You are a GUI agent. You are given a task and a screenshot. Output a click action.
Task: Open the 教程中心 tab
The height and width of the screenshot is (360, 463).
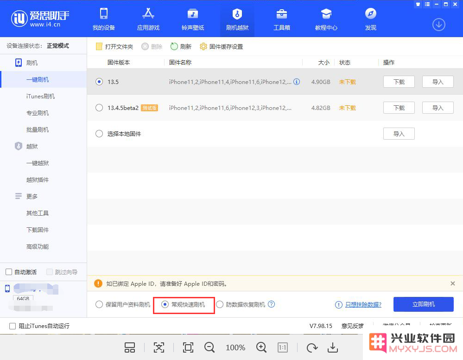pyautogui.click(x=326, y=19)
